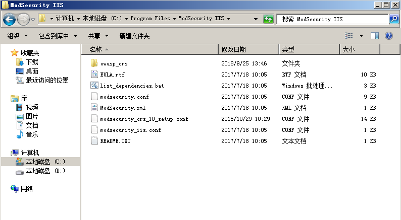
Task: Click the README.TXT file name
Action: coord(115,141)
